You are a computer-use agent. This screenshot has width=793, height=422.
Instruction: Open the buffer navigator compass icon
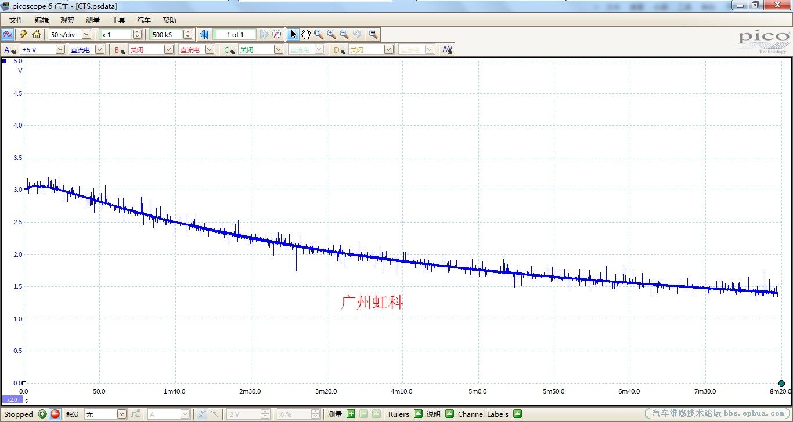click(x=277, y=34)
